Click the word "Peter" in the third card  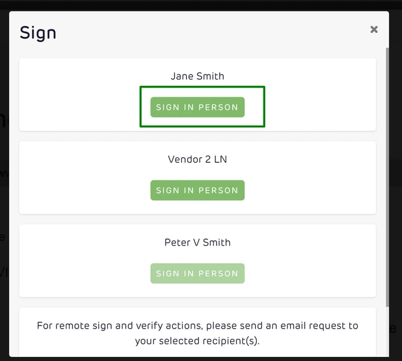(x=177, y=243)
